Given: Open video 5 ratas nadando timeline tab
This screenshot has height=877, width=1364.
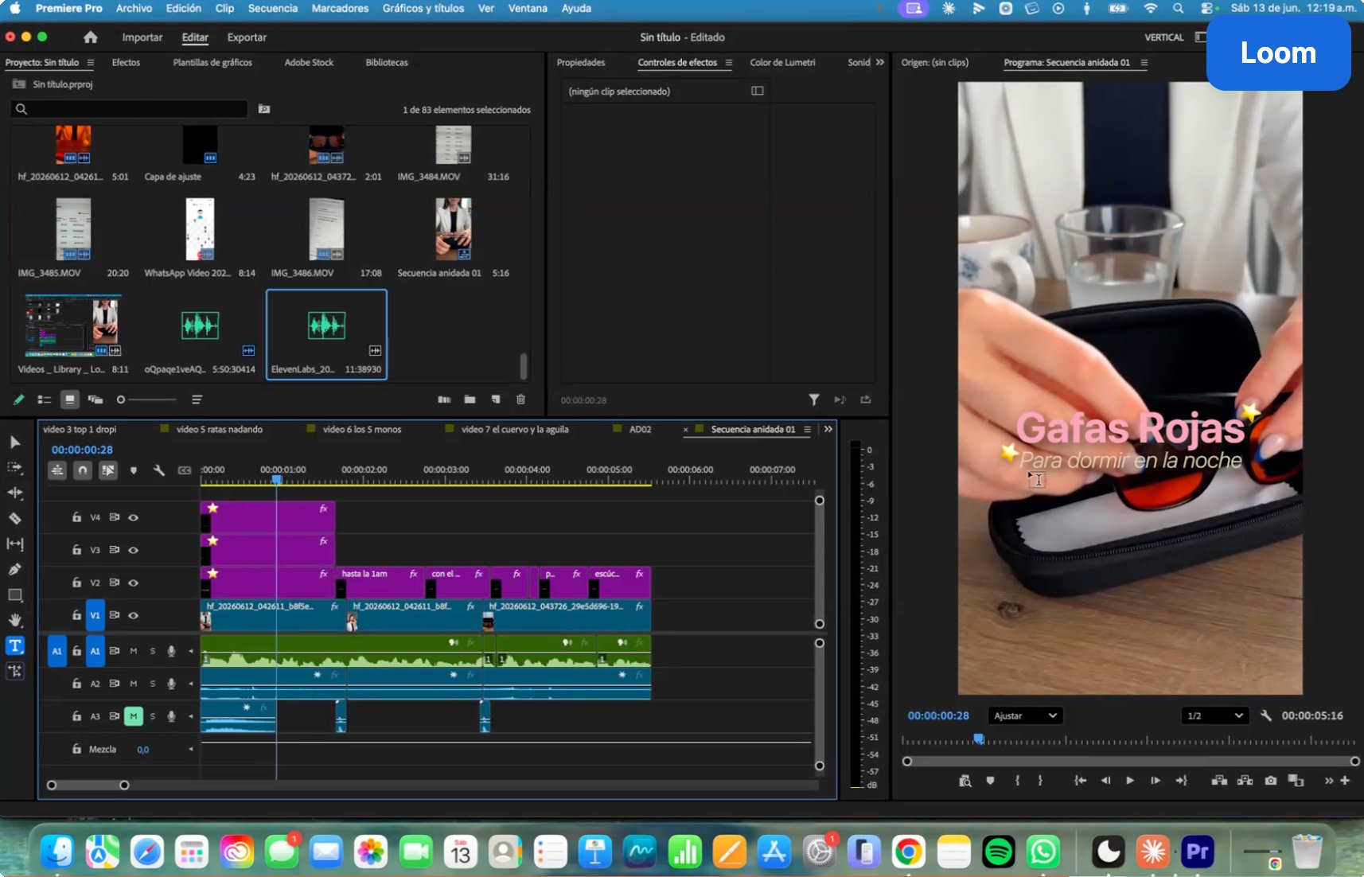Looking at the screenshot, I should pos(220,429).
